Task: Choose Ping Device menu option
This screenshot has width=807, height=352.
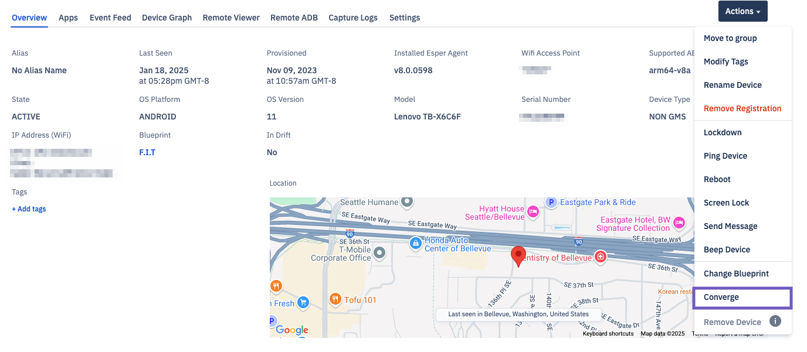Action: 743,156
